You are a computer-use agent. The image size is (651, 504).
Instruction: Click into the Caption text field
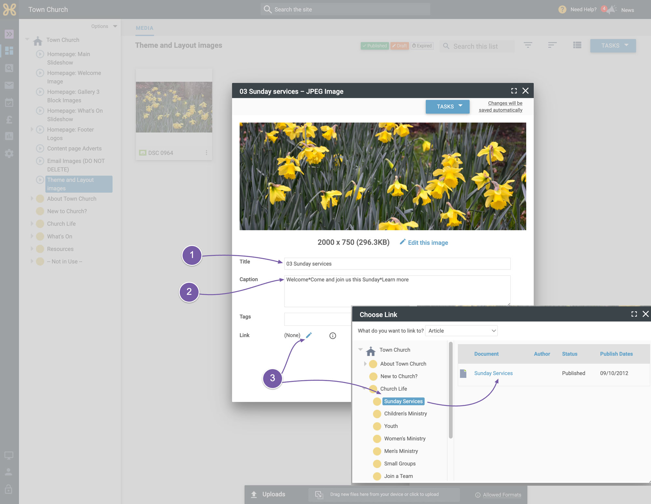pyautogui.click(x=397, y=291)
